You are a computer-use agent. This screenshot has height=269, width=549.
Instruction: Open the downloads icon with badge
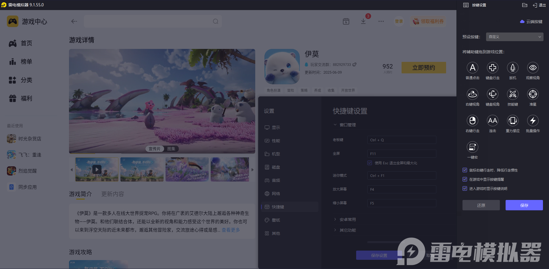[363, 21]
